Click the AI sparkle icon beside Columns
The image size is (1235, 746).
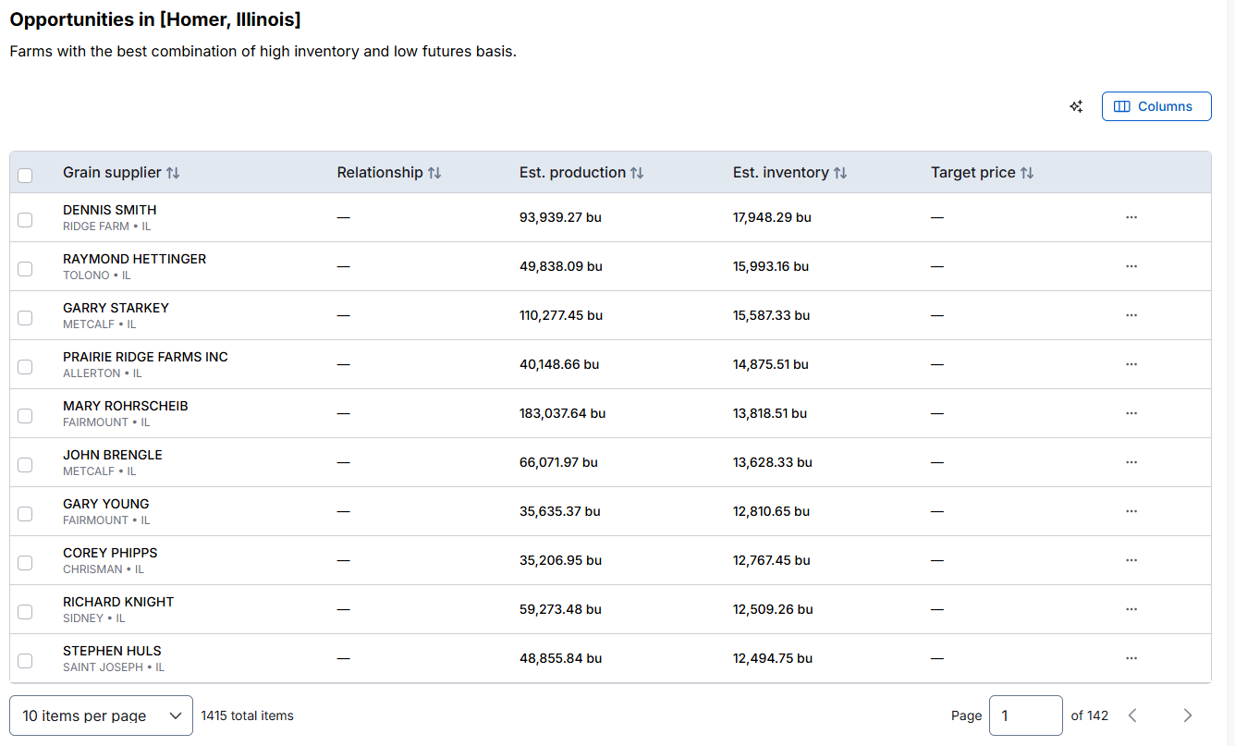(1076, 106)
